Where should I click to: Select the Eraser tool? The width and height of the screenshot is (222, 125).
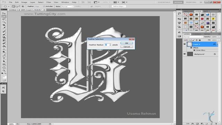[x=4, y=43]
